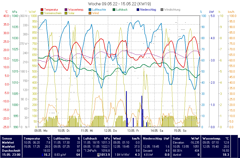This screenshot has width=240, height=158.
Task: Click the Luftdruck column header in the table
Action: point(90,138)
